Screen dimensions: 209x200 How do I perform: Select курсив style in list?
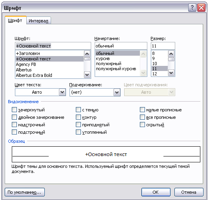pyautogui.click(x=117, y=58)
